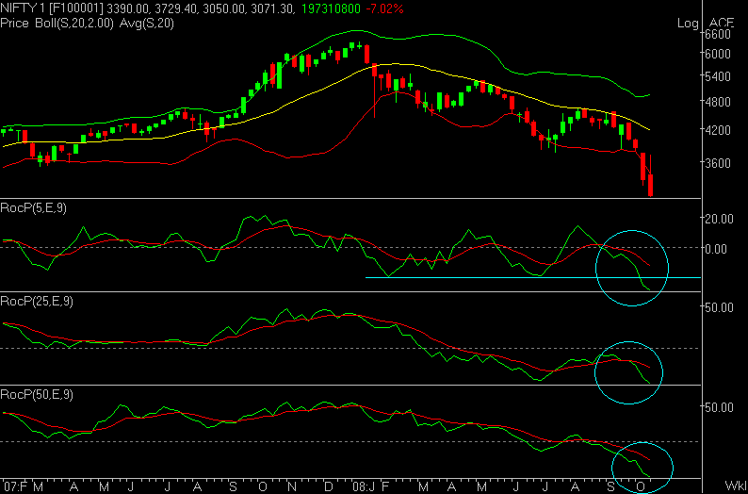This screenshot has width=748, height=494.
Task: Click the 5400 price axis label
Action: tap(718, 76)
